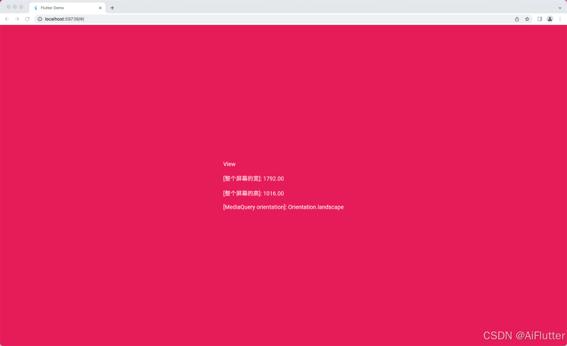
Task: Click the Flutter favicon on tab
Action: click(x=36, y=8)
